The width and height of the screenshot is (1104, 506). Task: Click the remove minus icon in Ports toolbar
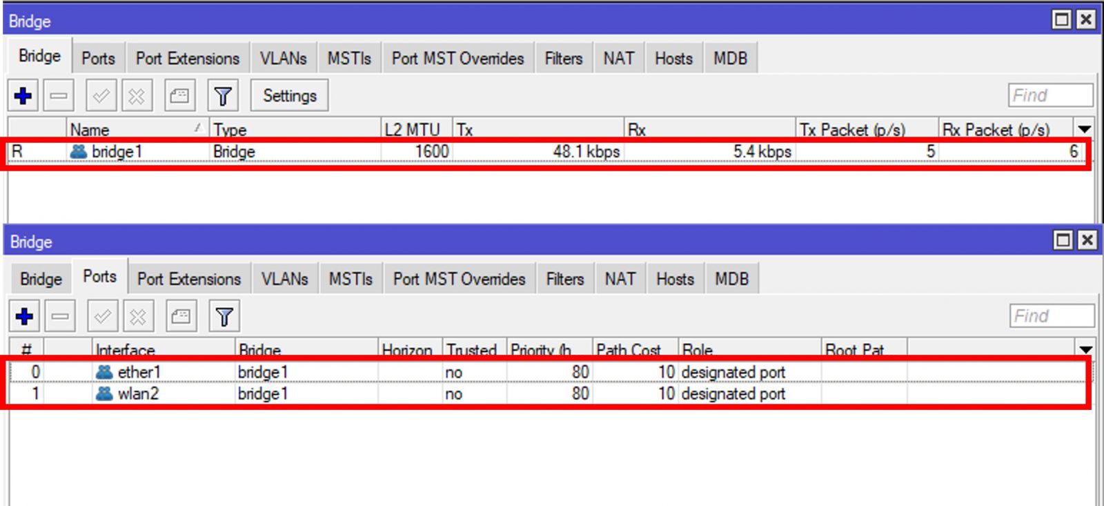tap(60, 317)
